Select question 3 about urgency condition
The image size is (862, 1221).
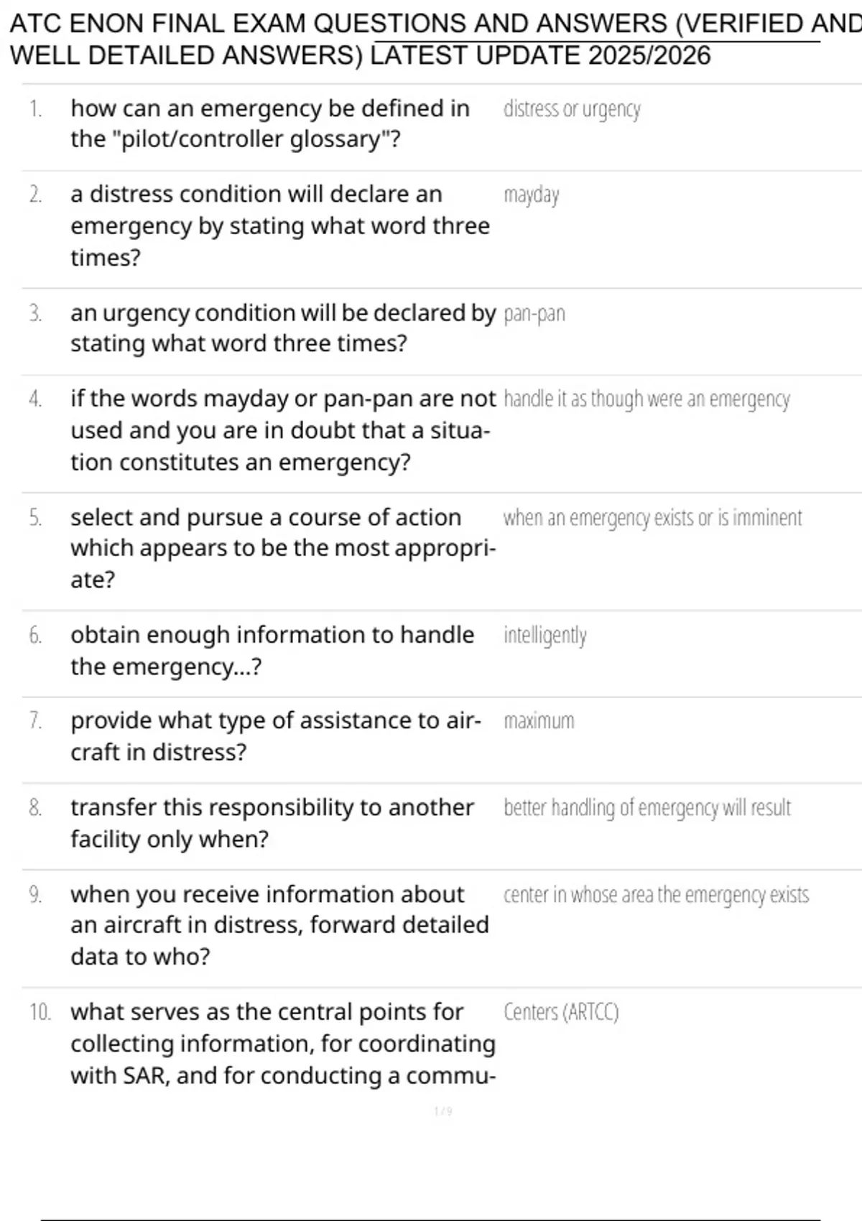point(283,328)
